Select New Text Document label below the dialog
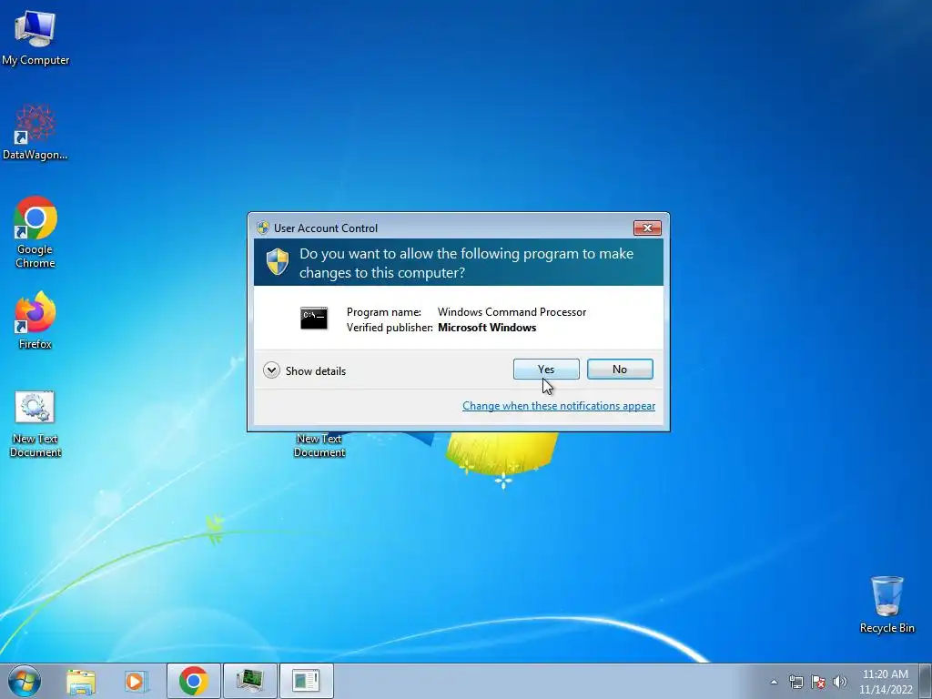Screen dimensions: 932x699 pos(319,446)
